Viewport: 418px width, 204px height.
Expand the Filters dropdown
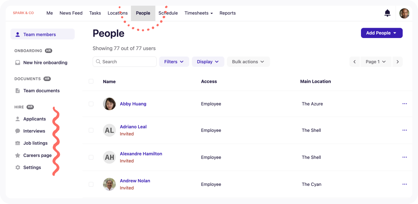tap(174, 62)
